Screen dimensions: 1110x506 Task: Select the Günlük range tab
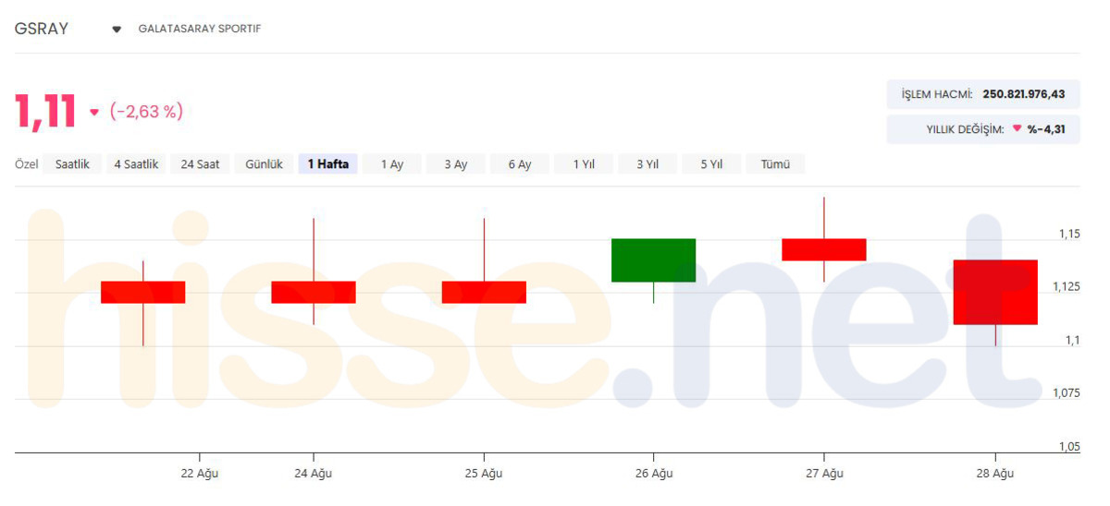point(264,164)
